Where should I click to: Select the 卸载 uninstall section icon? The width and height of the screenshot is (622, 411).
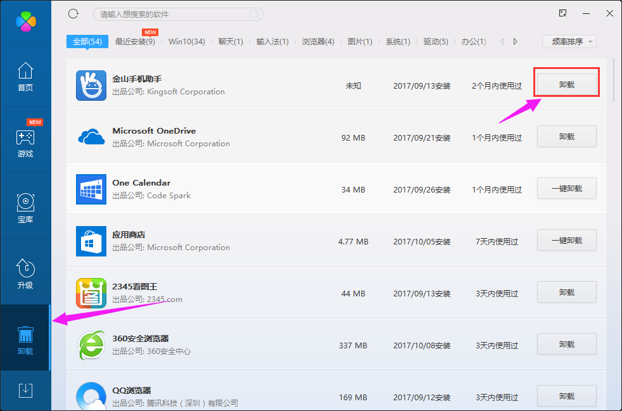coord(25,338)
